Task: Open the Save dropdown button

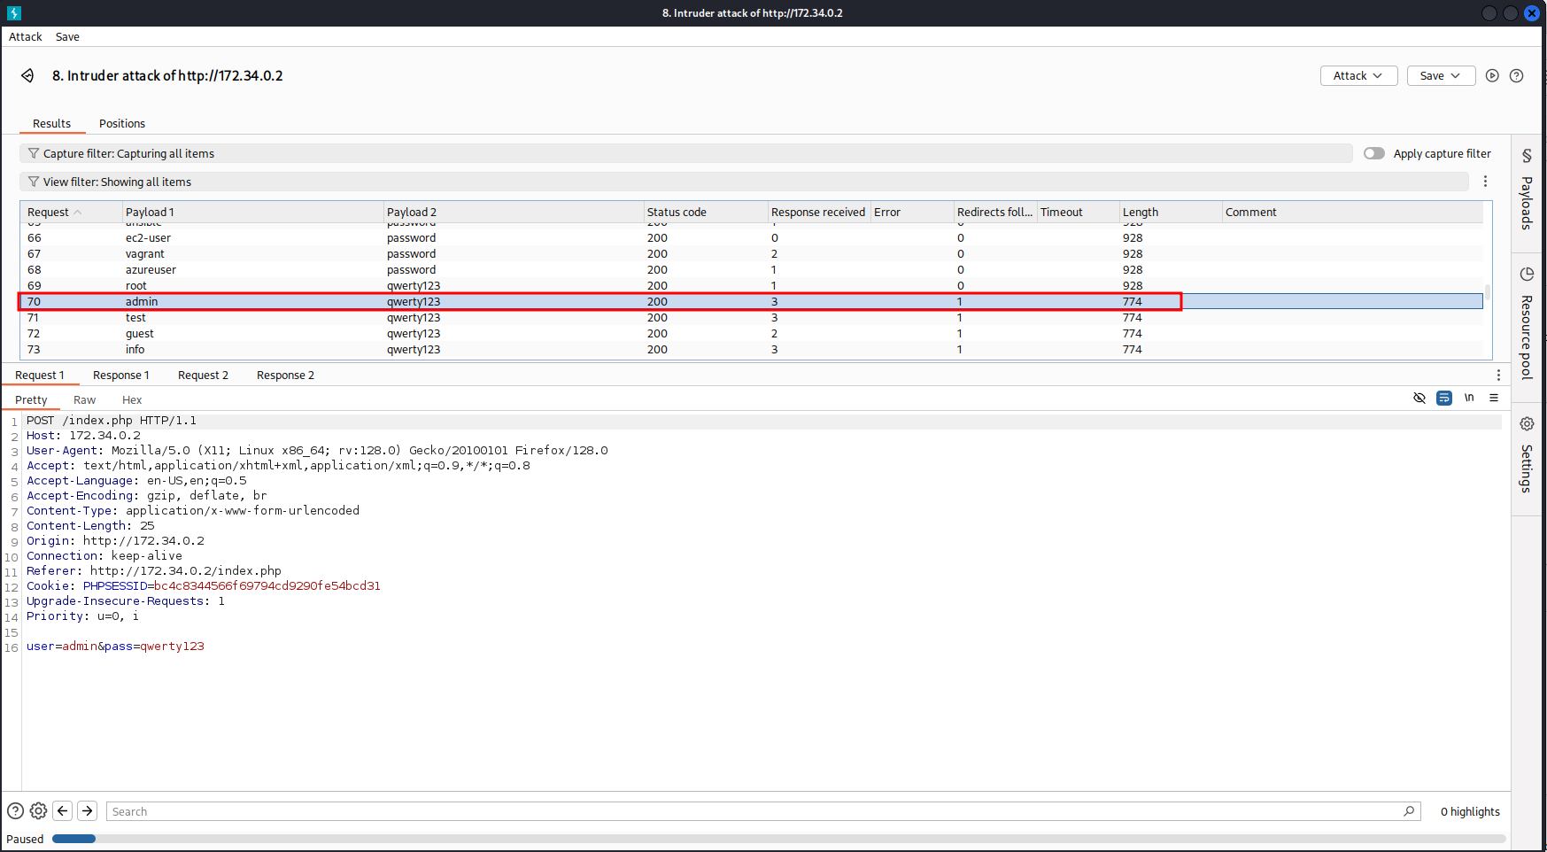Action: (1441, 75)
